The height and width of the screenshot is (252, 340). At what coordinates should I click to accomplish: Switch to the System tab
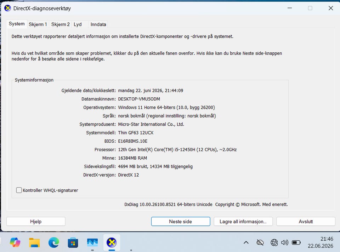(17, 24)
